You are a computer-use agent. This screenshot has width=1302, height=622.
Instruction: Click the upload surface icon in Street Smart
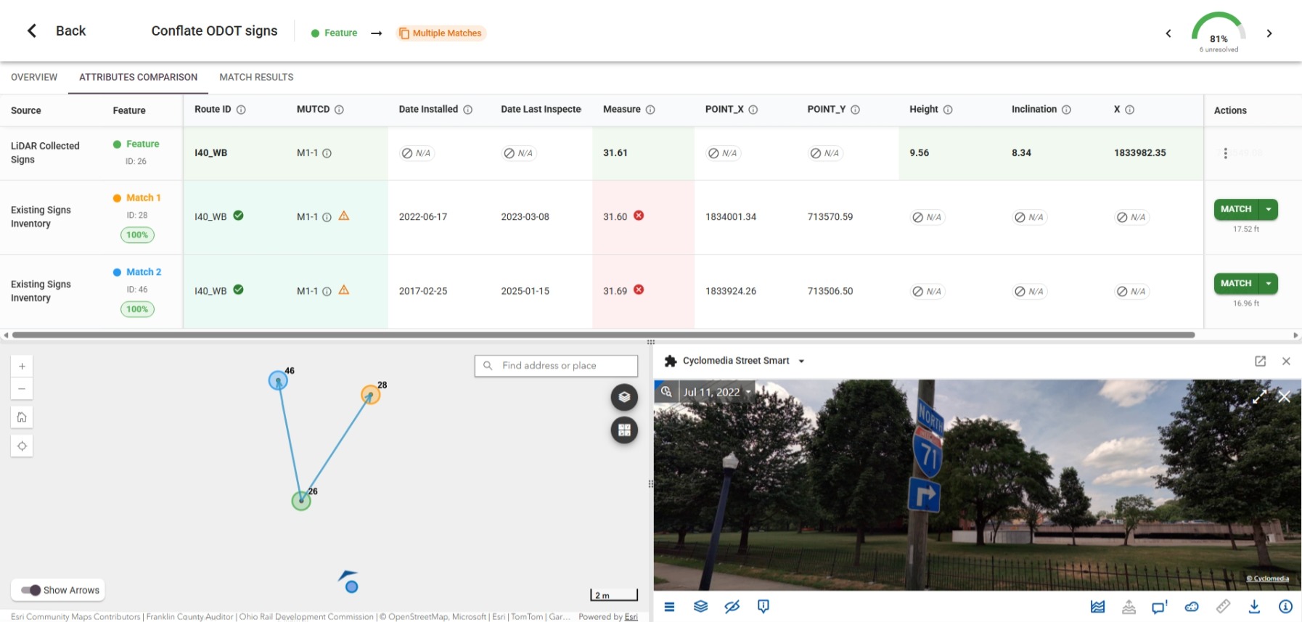point(1129,607)
